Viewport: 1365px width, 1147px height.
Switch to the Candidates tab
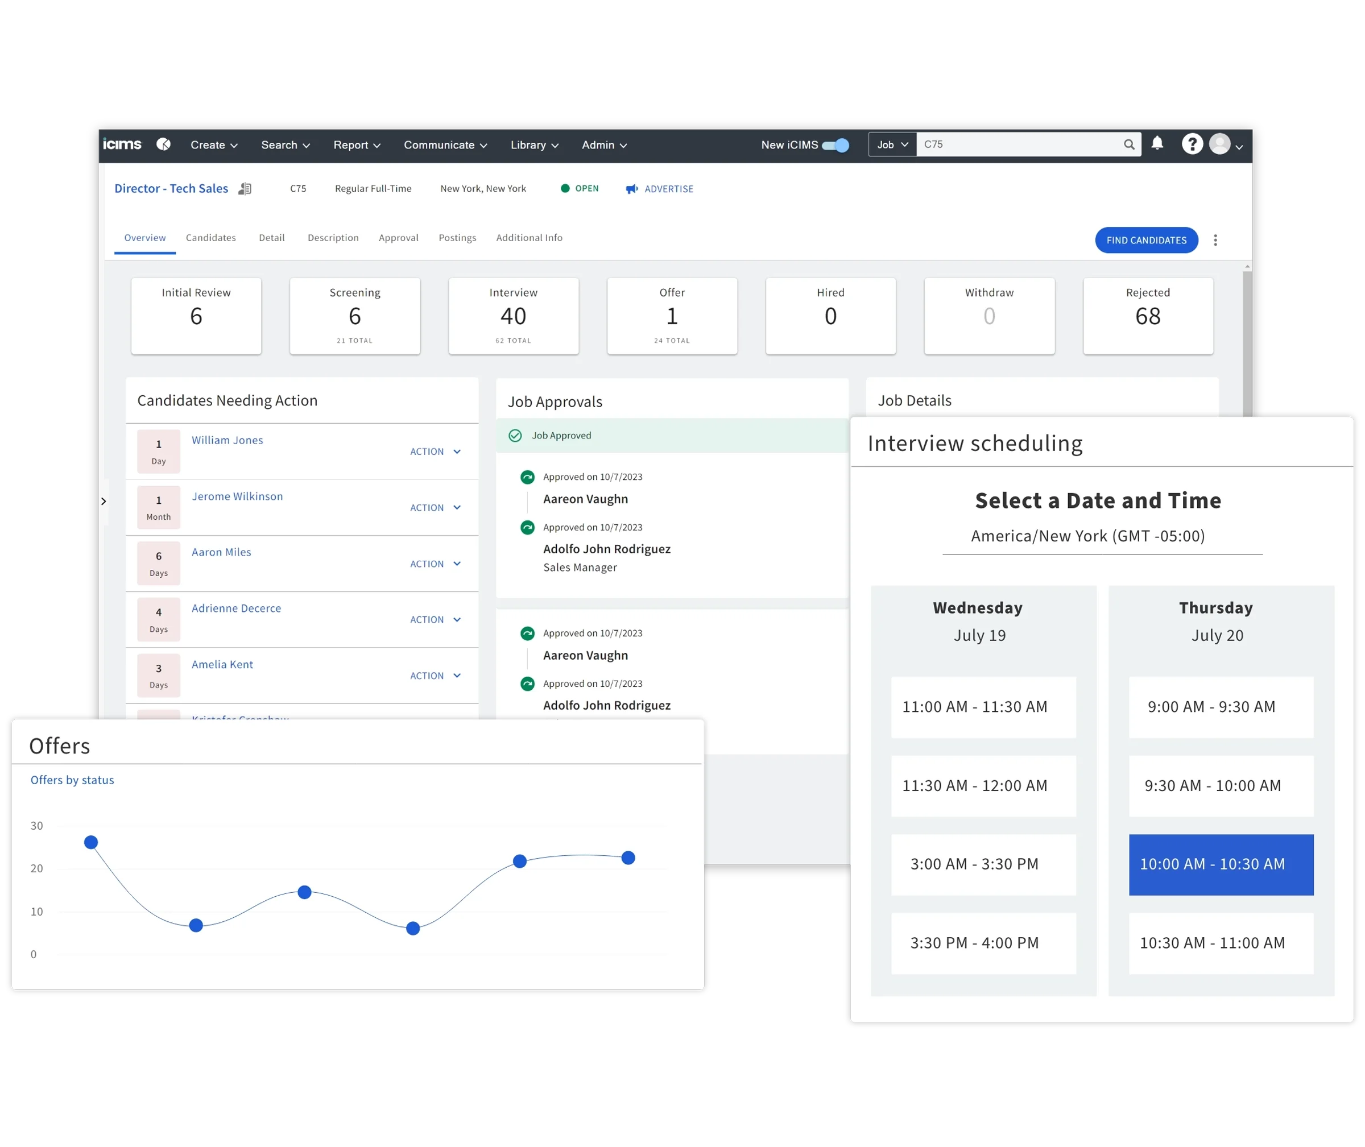coord(210,238)
